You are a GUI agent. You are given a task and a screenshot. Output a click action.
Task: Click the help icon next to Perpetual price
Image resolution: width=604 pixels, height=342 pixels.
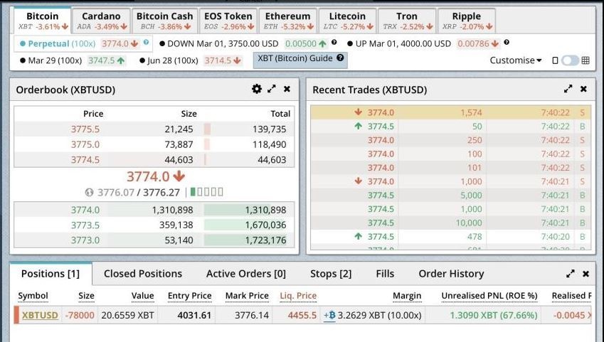[146, 43]
